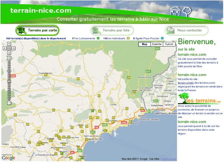Viewport: 224px width, 168px height.
Task: Switch to Satellite view
Action: (x=157, y=44)
